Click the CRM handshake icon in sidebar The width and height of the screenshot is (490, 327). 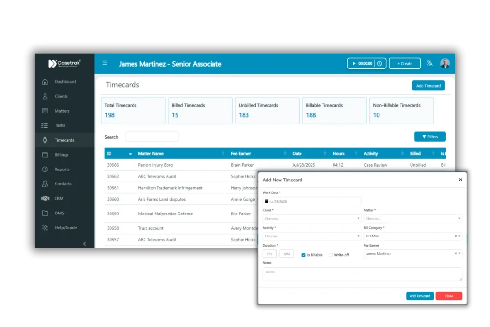pyautogui.click(x=45, y=198)
